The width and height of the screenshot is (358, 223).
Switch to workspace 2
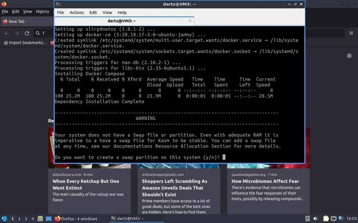(19, 219)
